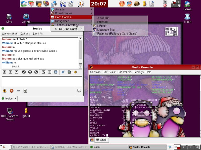Open the Session menu in Konsole
The width and height of the screenshot is (201, 150).
tap(95, 72)
